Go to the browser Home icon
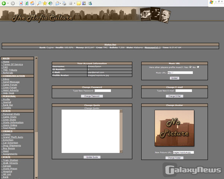The image size is (224, 179). [32, 3]
